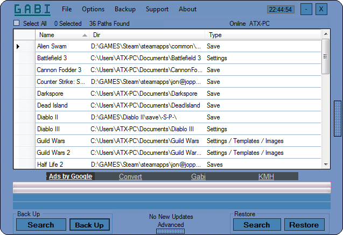Sort list by Dir column header
Image resolution: width=343 pixels, height=235 pixels.
147,35
